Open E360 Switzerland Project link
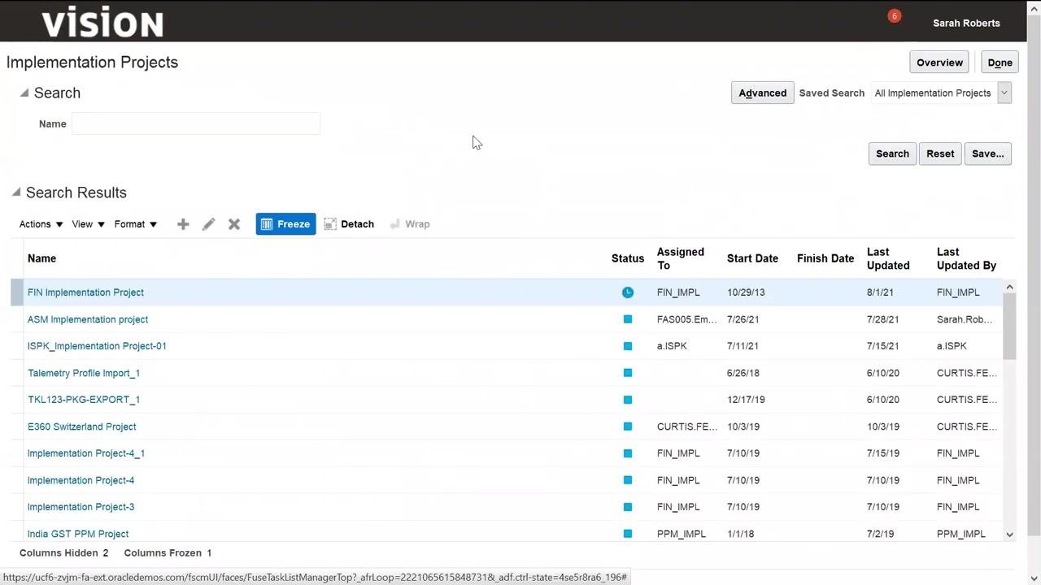 (x=81, y=427)
